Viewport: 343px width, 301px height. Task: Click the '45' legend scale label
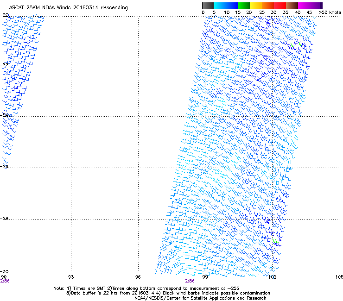click(309, 13)
